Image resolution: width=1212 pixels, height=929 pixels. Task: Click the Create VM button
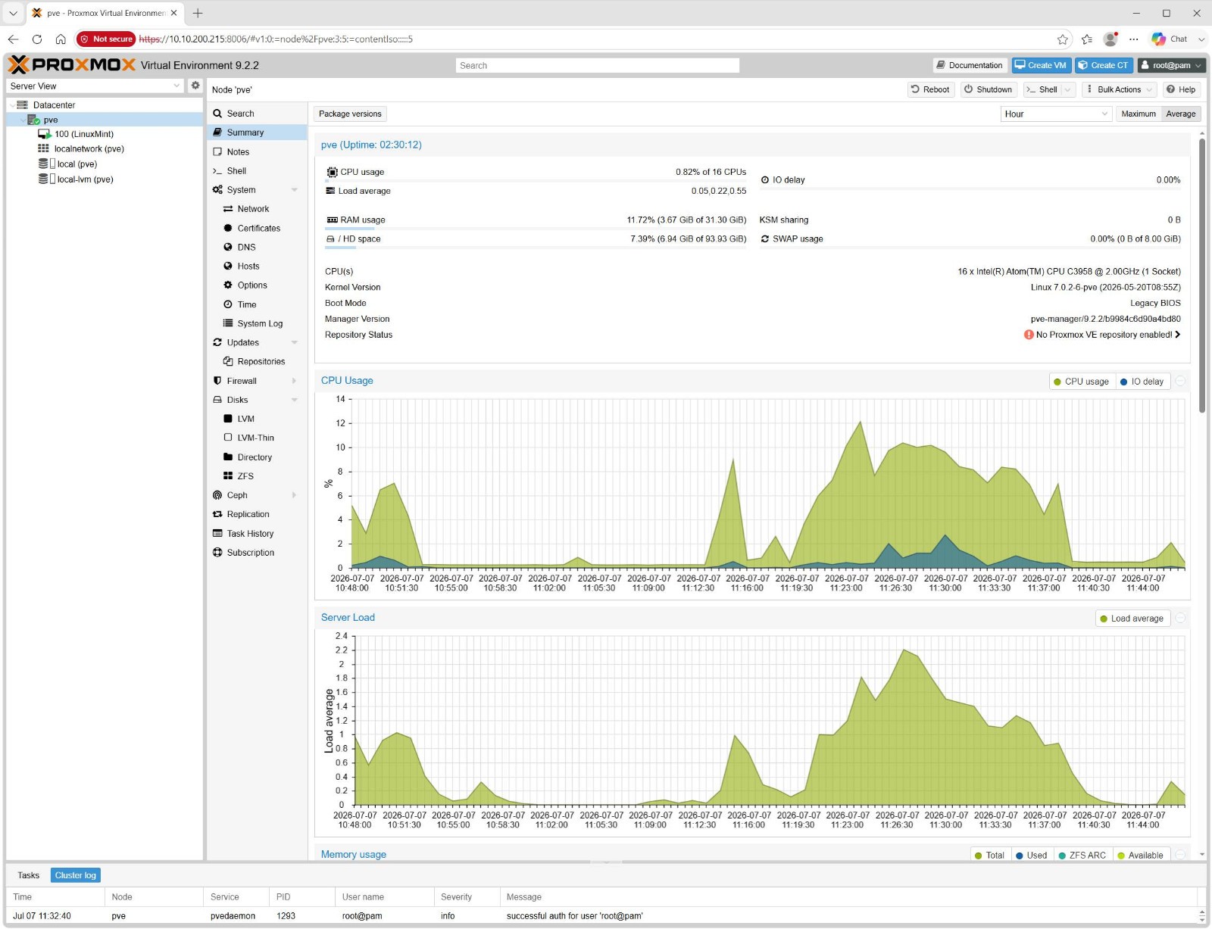click(x=1042, y=65)
